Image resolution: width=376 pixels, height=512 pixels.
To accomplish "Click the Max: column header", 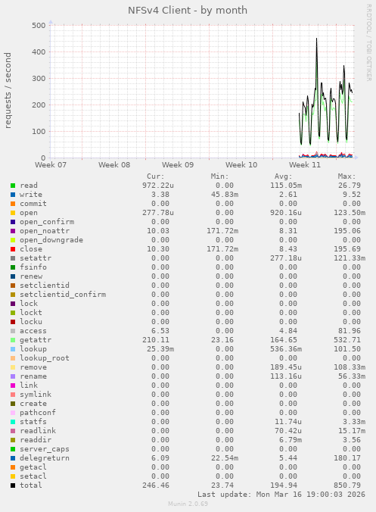I will 347,176.
